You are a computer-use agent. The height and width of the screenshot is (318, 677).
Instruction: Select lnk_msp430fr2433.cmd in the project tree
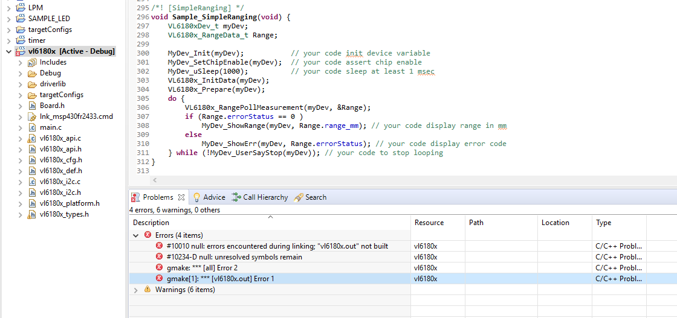click(x=76, y=117)
